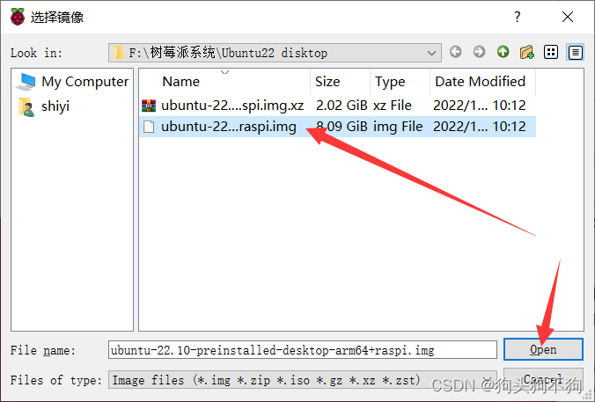Screen dimensions: 595x402
Task: Click the WinRAR icon of the img.xz file
Action: (149, 106)
